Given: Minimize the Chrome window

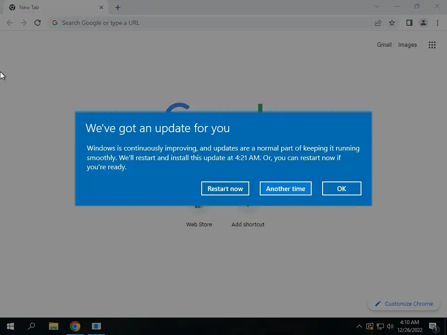Looking at the screenshot, I should click(397, 6).
